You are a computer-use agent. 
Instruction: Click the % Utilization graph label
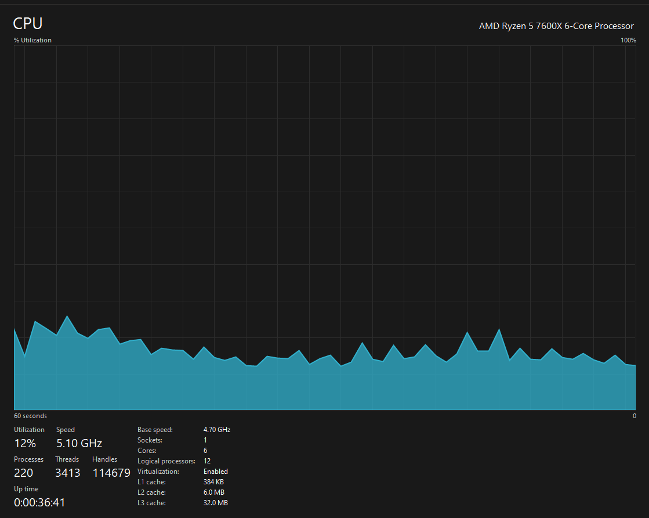[32, 40]
